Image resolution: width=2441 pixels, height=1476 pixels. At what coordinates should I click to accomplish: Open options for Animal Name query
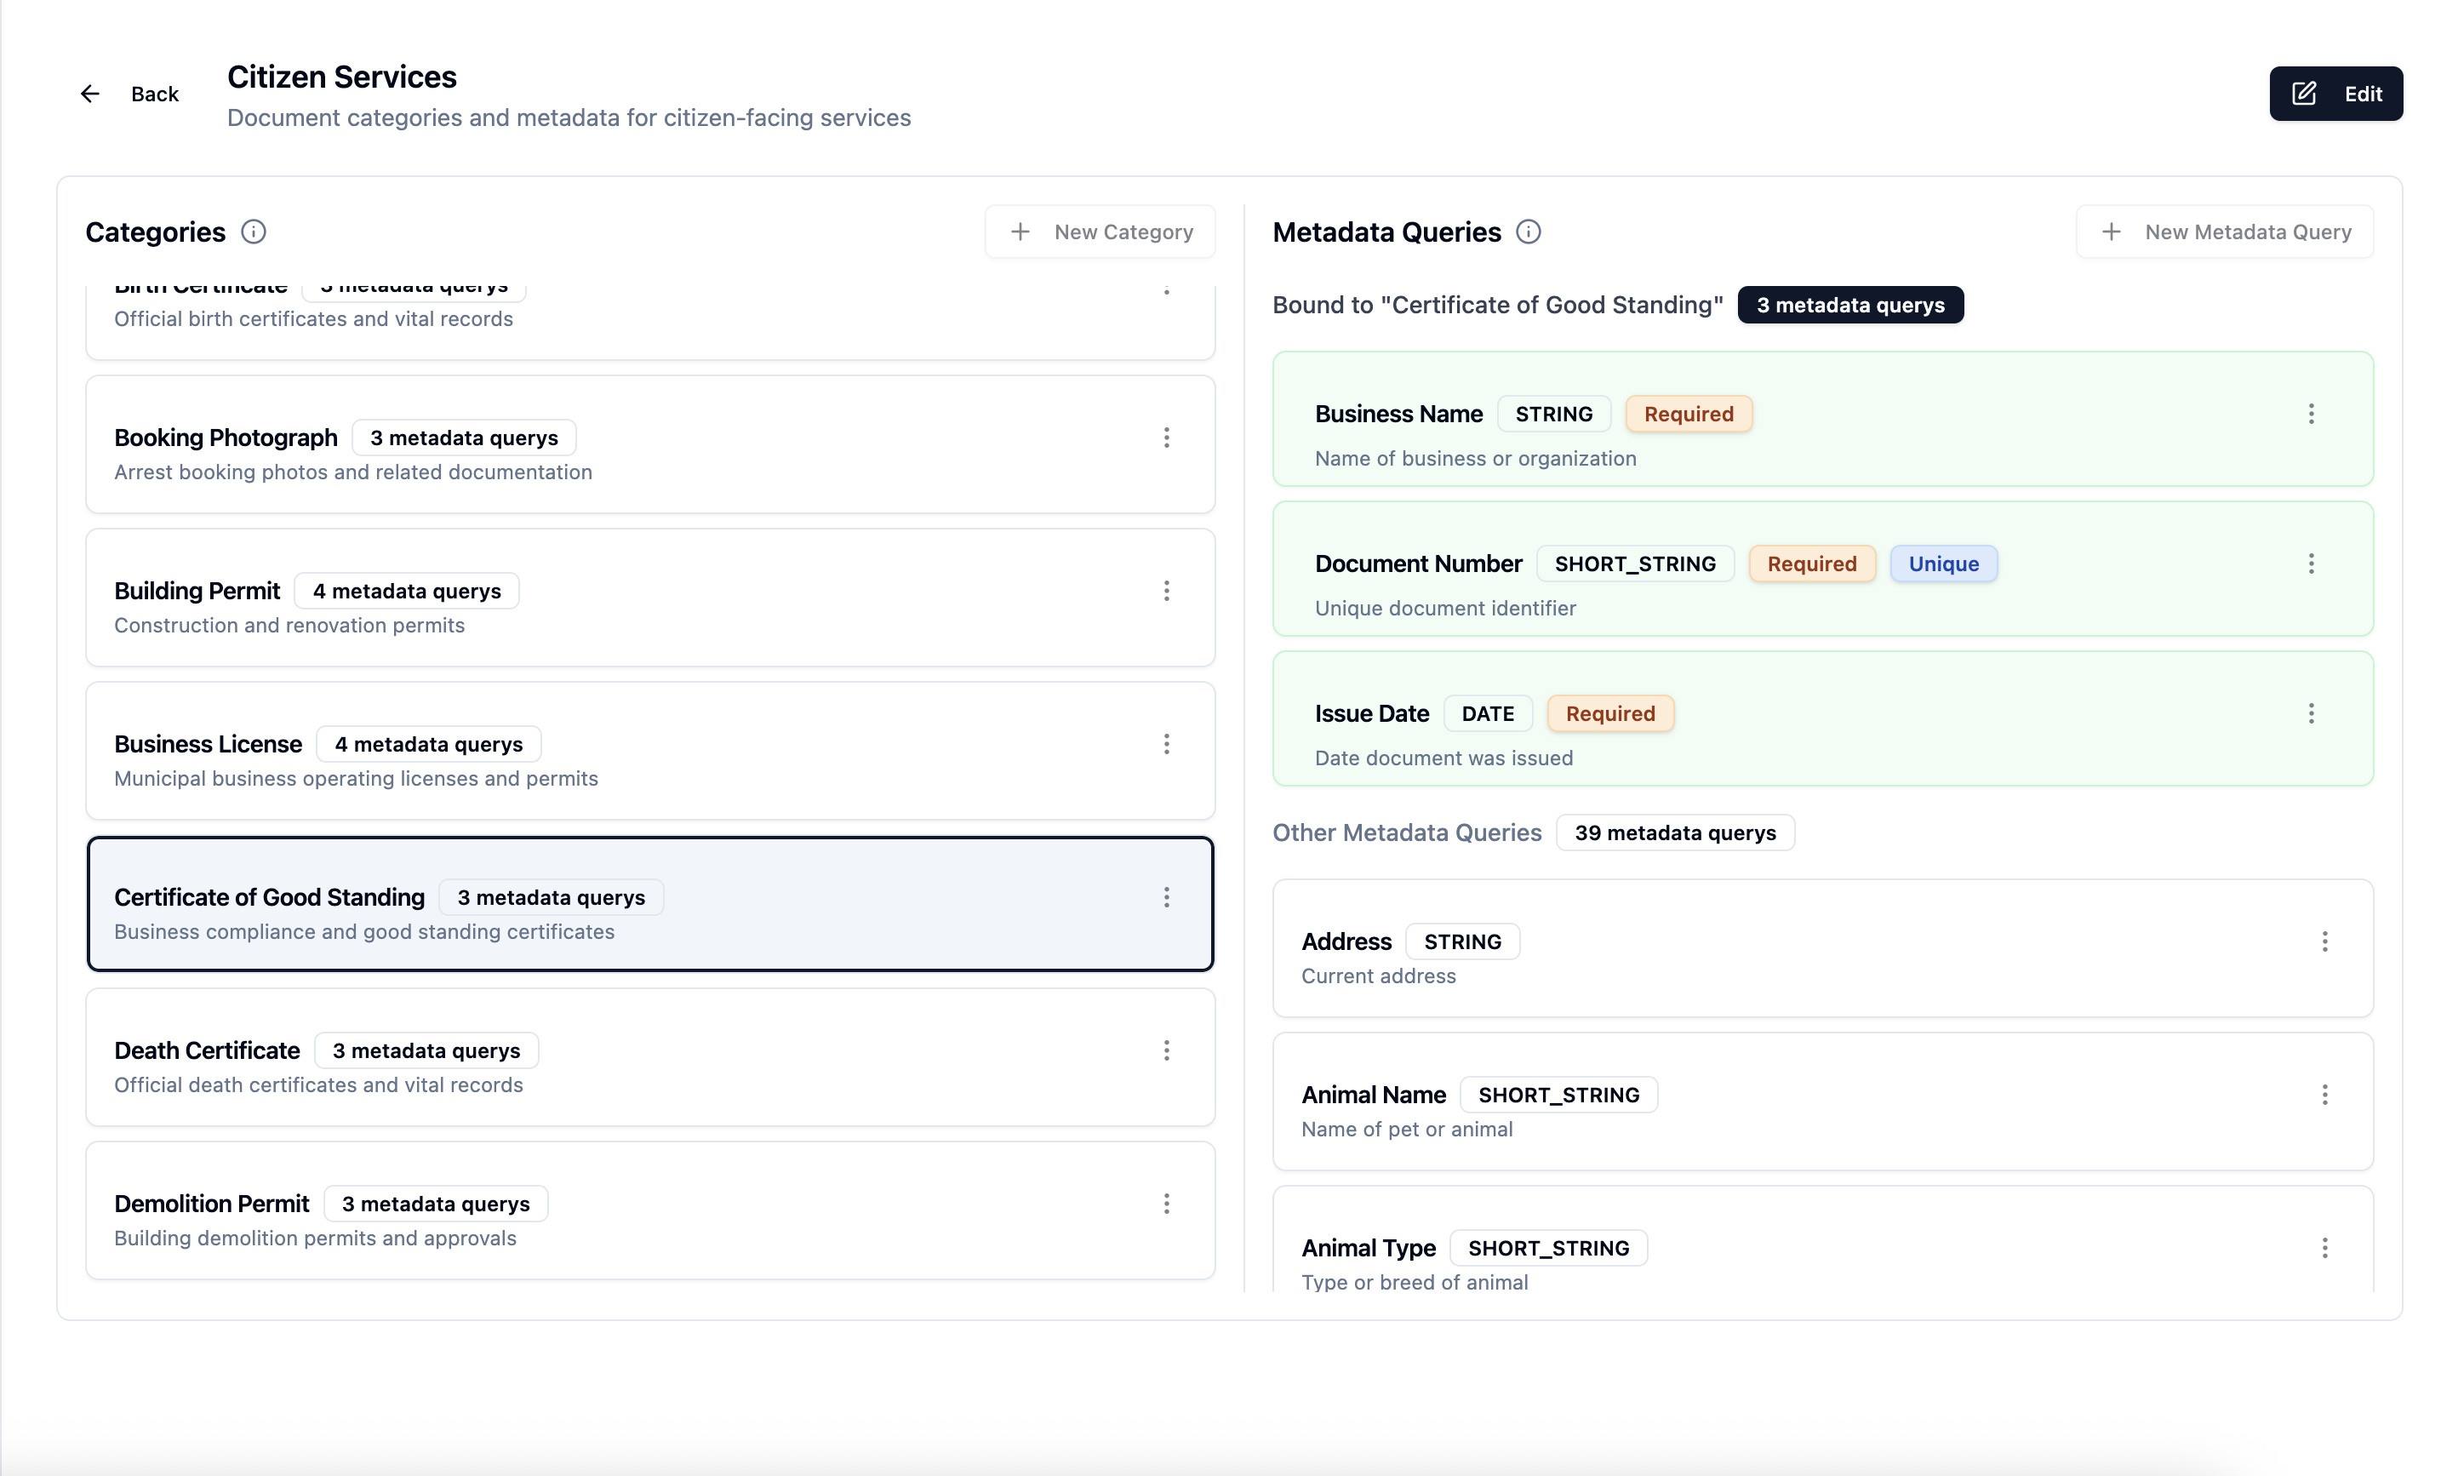pos(2325,1095)
